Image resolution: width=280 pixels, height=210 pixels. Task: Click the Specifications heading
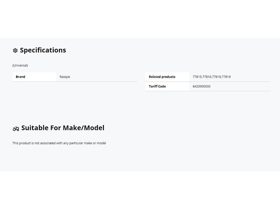[43, 50]
